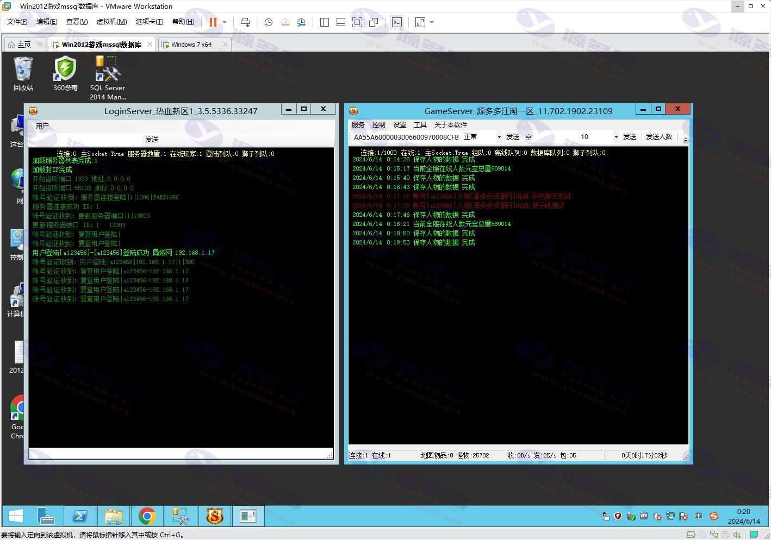This screenshot has width=771, height=540.
Task: Open Server Manager from the taskbar
Action: 46,516
